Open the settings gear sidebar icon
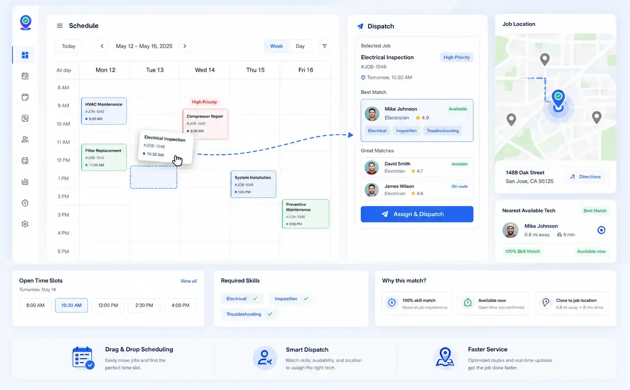Image resolution: width=630 pixels, height=390 pixels. [25, 224]
